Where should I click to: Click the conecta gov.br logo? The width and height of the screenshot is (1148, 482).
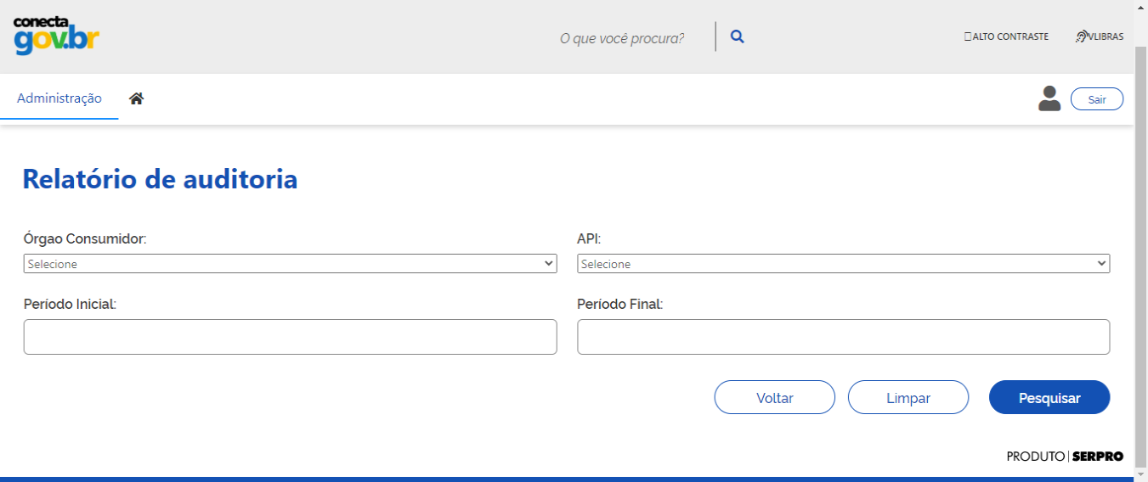[56, 36]
